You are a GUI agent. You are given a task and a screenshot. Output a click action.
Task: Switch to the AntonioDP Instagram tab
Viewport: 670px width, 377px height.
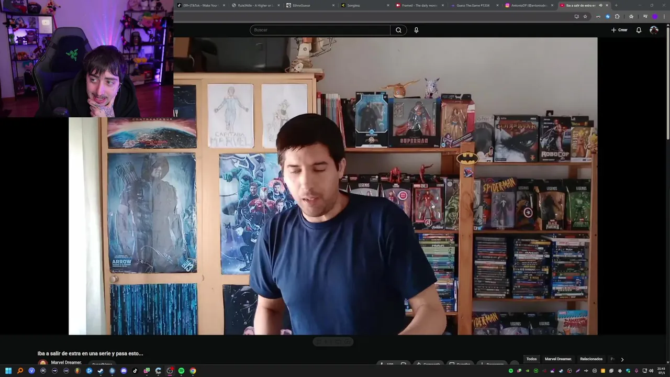tap(528, 5)
